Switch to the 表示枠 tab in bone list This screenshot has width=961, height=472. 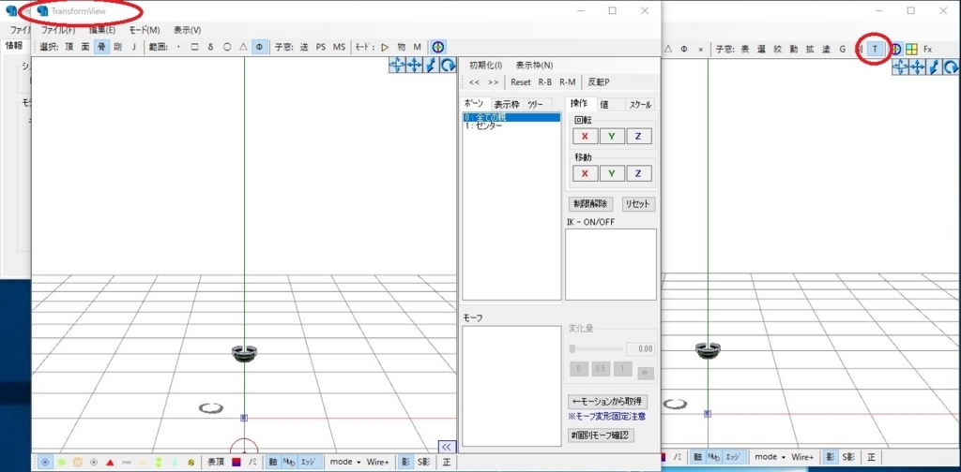point(507,104)
